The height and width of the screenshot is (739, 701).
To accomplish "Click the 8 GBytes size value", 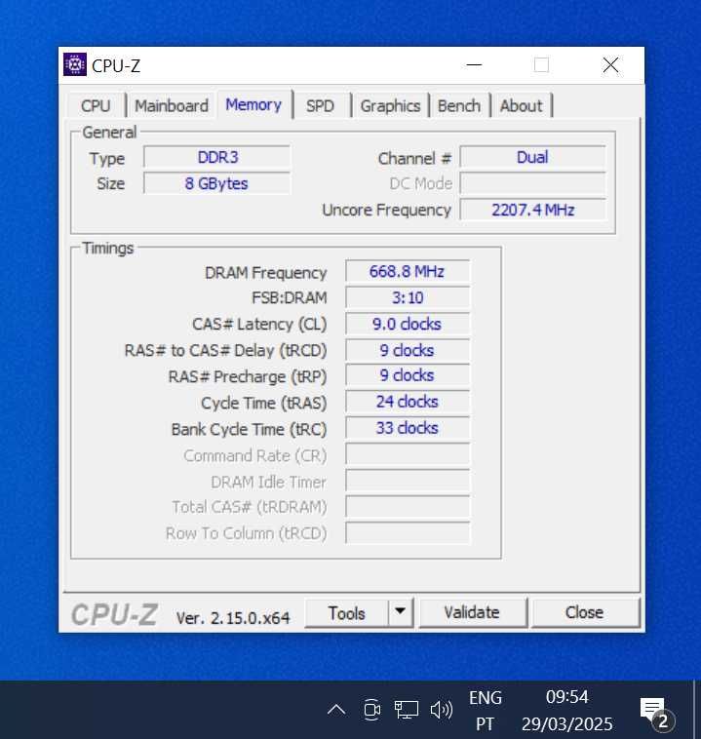I will tap(216, 183).
